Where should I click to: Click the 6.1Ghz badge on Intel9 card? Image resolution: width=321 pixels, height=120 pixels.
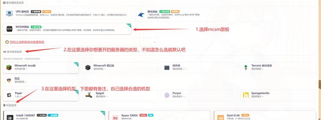coord(42,115)
